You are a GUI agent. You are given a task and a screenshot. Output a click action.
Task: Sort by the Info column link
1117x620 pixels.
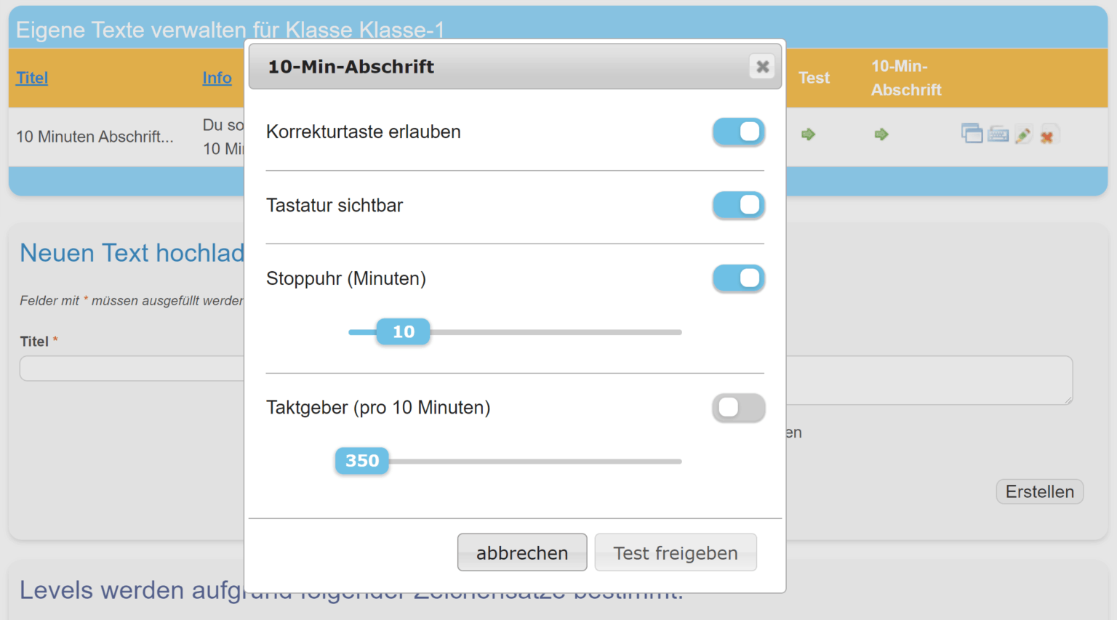pyautogui.click(x=217, y=78)
